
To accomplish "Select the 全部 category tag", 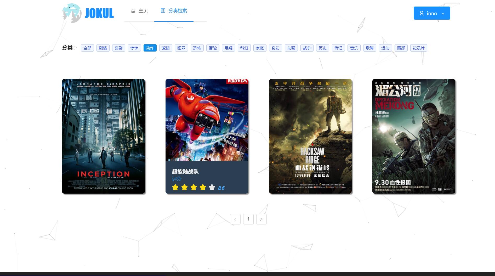I will (87, 48).
